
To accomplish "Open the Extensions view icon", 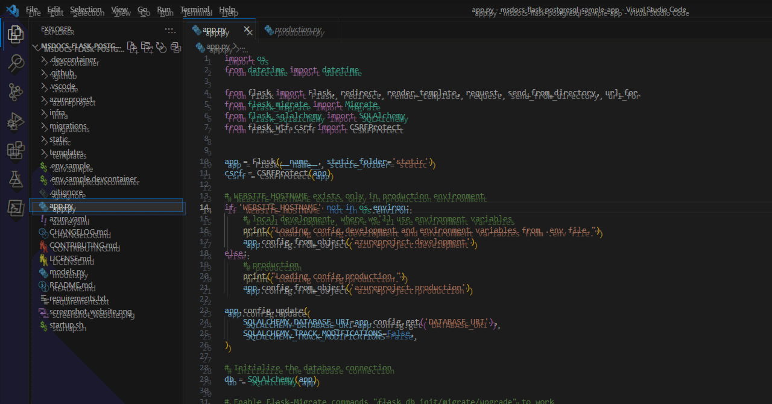I will click(16, 150).
